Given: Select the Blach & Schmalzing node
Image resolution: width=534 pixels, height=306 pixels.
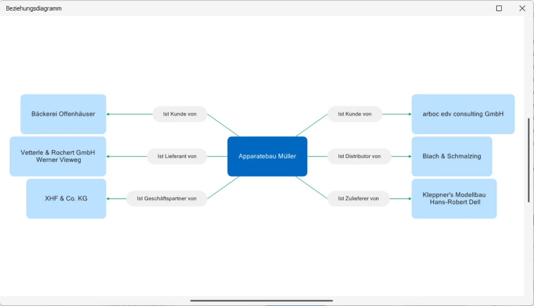Looking at the screenshot, I should [x=452, y=156].
